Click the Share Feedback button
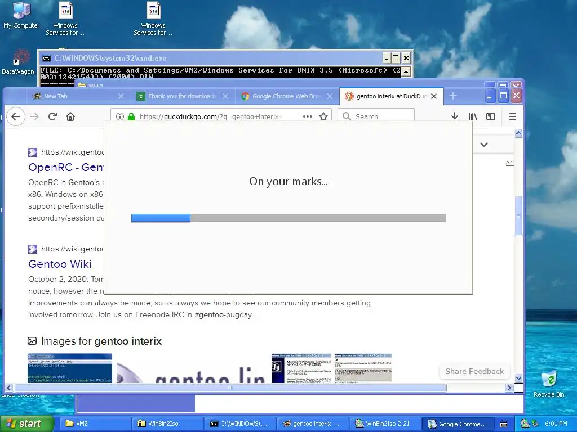The image size is (577, 432). coord(474,371)
